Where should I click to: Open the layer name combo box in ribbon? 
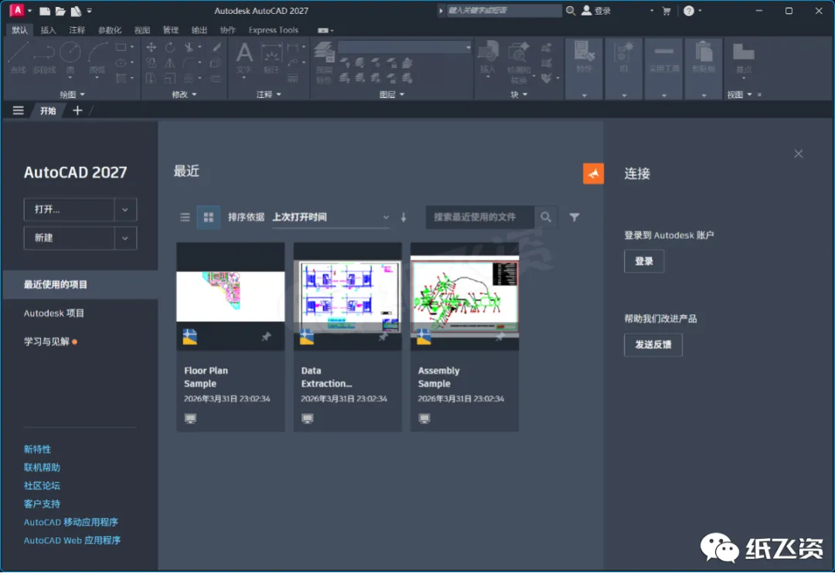click(x=404, y=47)
